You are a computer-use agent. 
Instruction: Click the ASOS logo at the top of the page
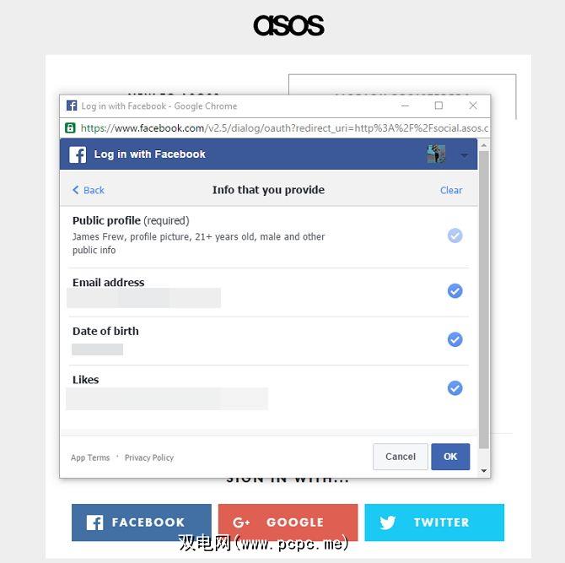(x=288, y=25)
